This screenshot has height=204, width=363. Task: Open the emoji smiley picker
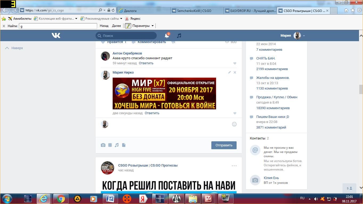pyautogui.click(x=234, y=124)
